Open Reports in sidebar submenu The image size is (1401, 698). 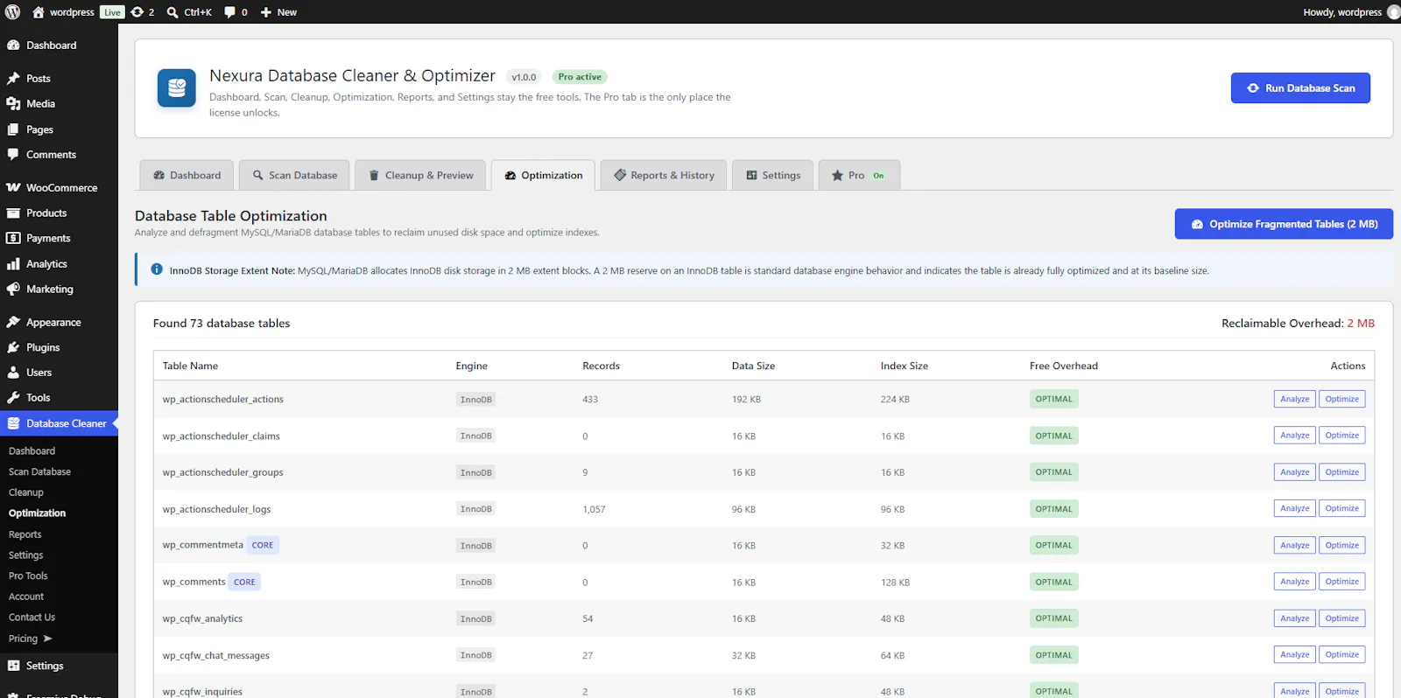25,534
